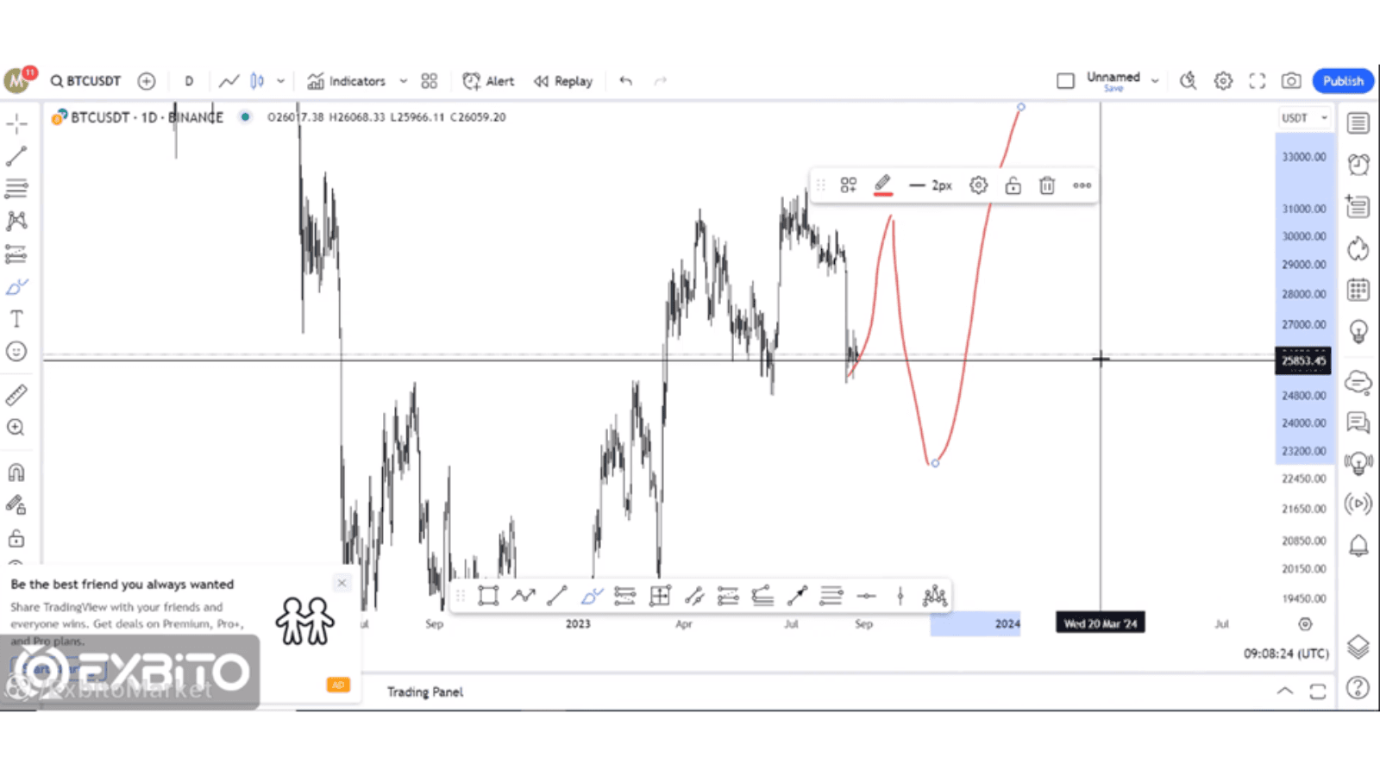Redo the last action
This screenshot has width=1380, height=776.
[661, 81]
